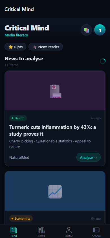
Task: Select the Health category tag
Action: (x=18, y=118)
